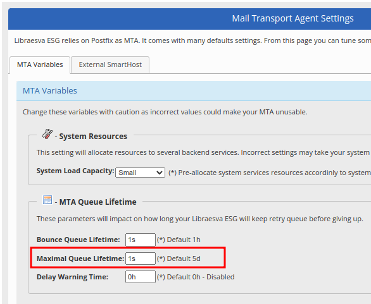Click the 'These parameters will impact' description

[199, 219]
